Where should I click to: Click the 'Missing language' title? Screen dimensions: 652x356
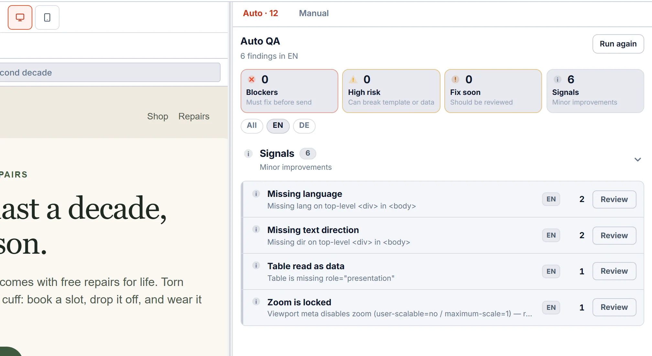[x=305, y=194]
